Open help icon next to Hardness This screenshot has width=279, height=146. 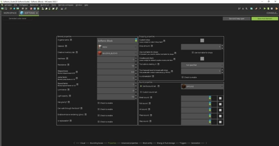67,58
